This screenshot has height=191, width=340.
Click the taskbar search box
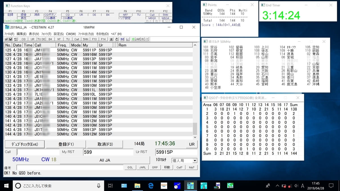coord(58,186)
